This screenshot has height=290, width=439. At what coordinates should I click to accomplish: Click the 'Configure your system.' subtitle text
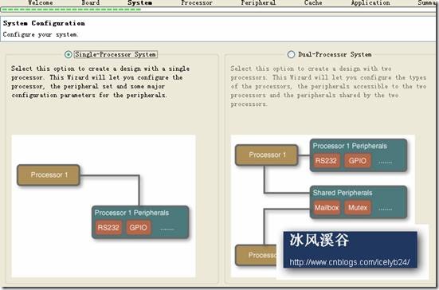click(41, 35)
